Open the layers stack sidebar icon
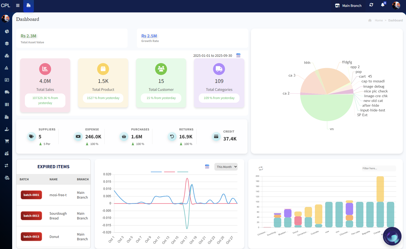This screenshot has width=406, height=249. (x=7, y=44)
